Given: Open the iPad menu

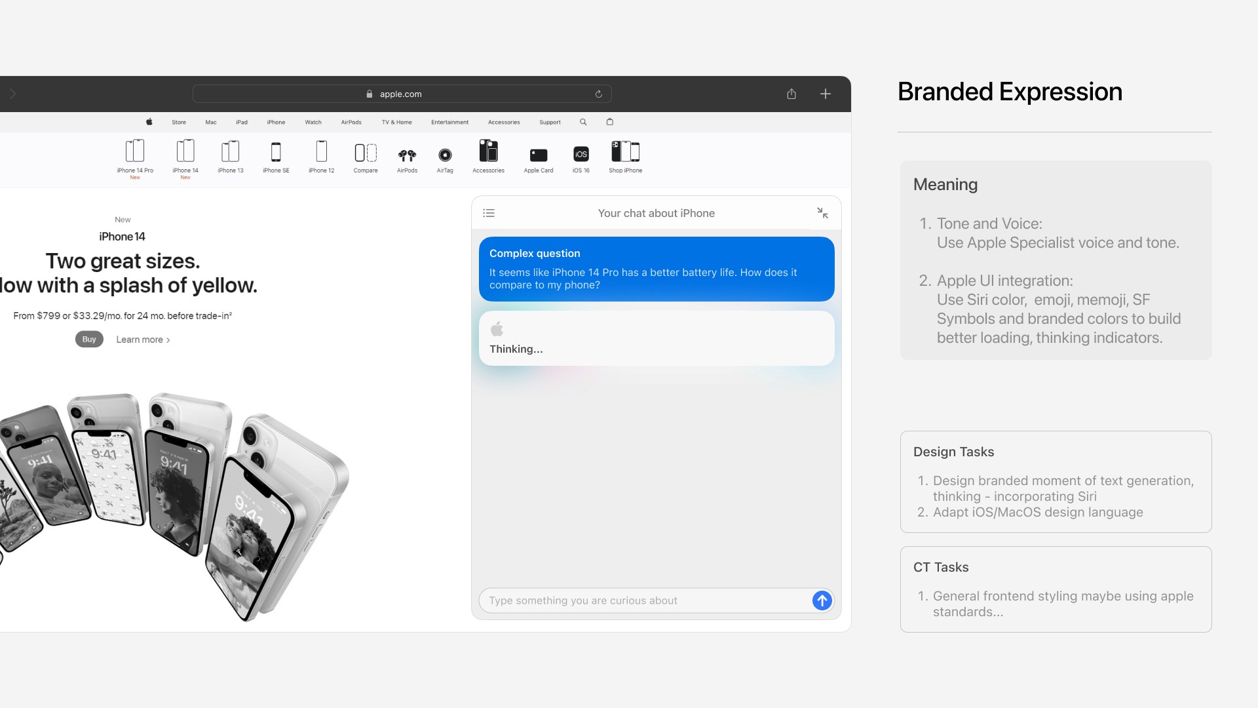Looking at the screenshot, I should (242, 122).
